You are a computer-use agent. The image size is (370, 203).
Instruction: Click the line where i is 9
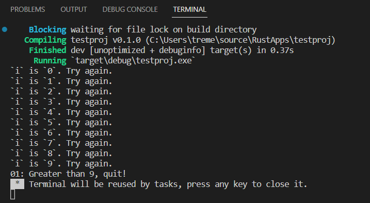(61, 164)
